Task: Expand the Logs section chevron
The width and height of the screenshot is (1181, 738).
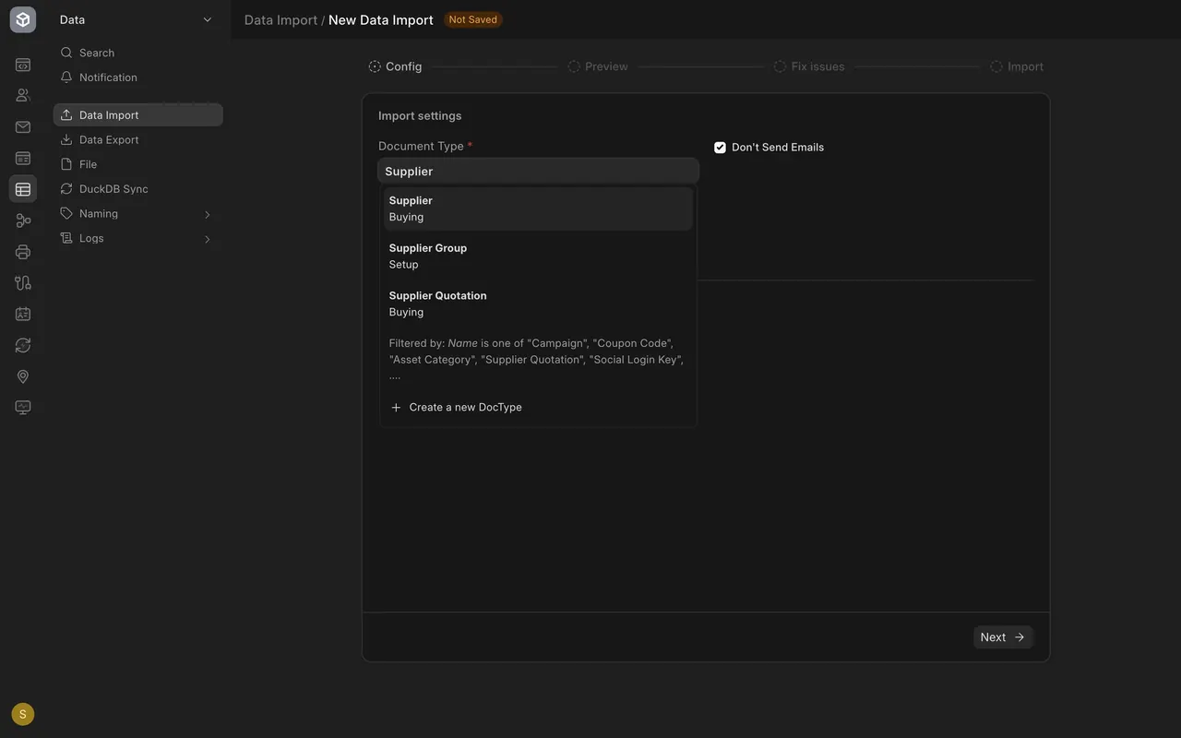Action: pos(207,239)
